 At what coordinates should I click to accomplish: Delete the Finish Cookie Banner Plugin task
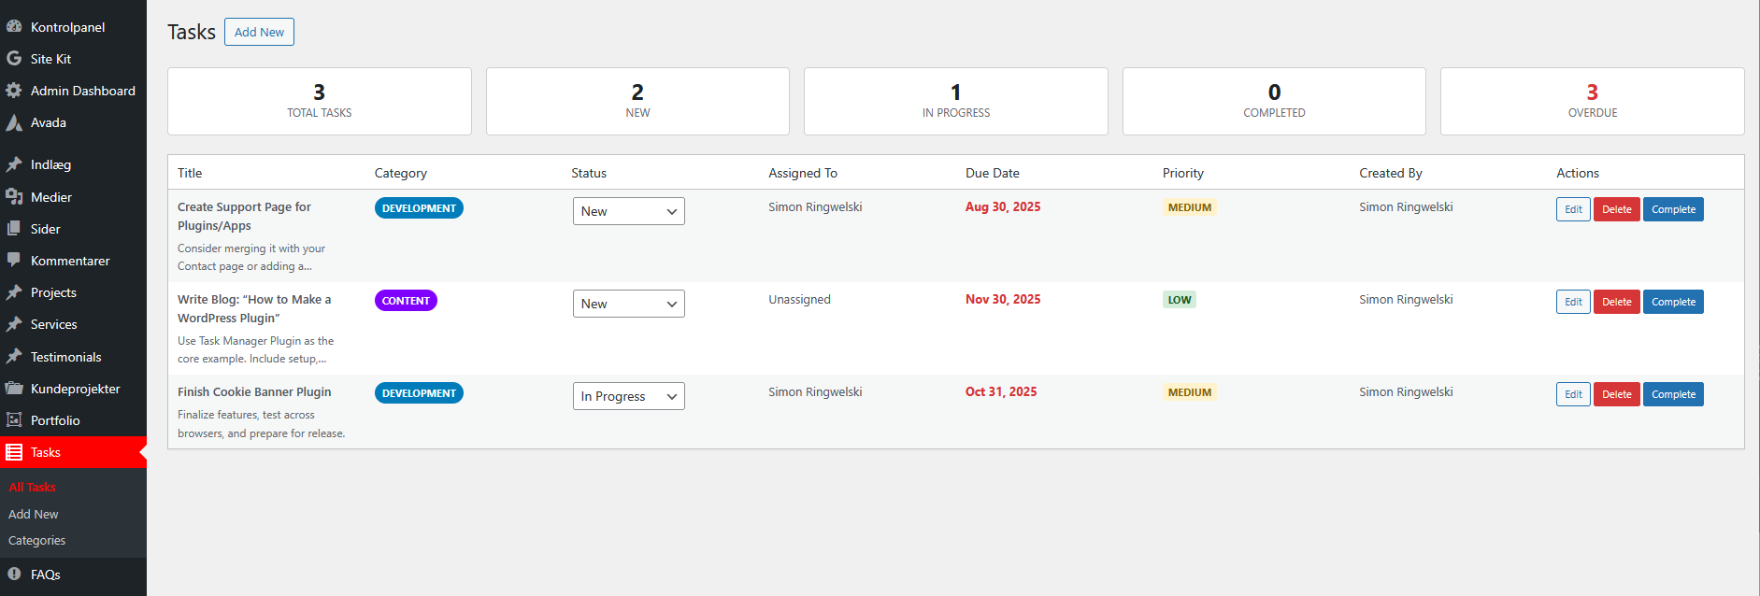pos(1616,394)
